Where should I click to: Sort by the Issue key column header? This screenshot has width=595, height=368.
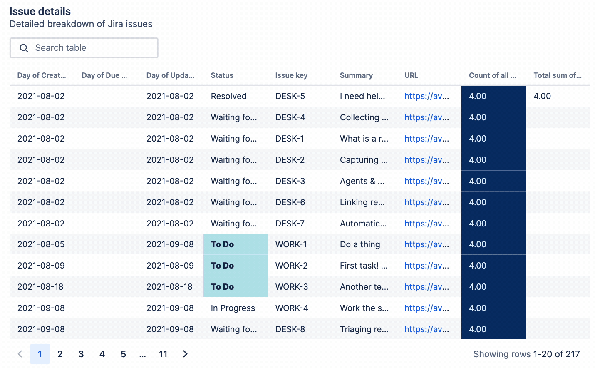pos(291,75)
